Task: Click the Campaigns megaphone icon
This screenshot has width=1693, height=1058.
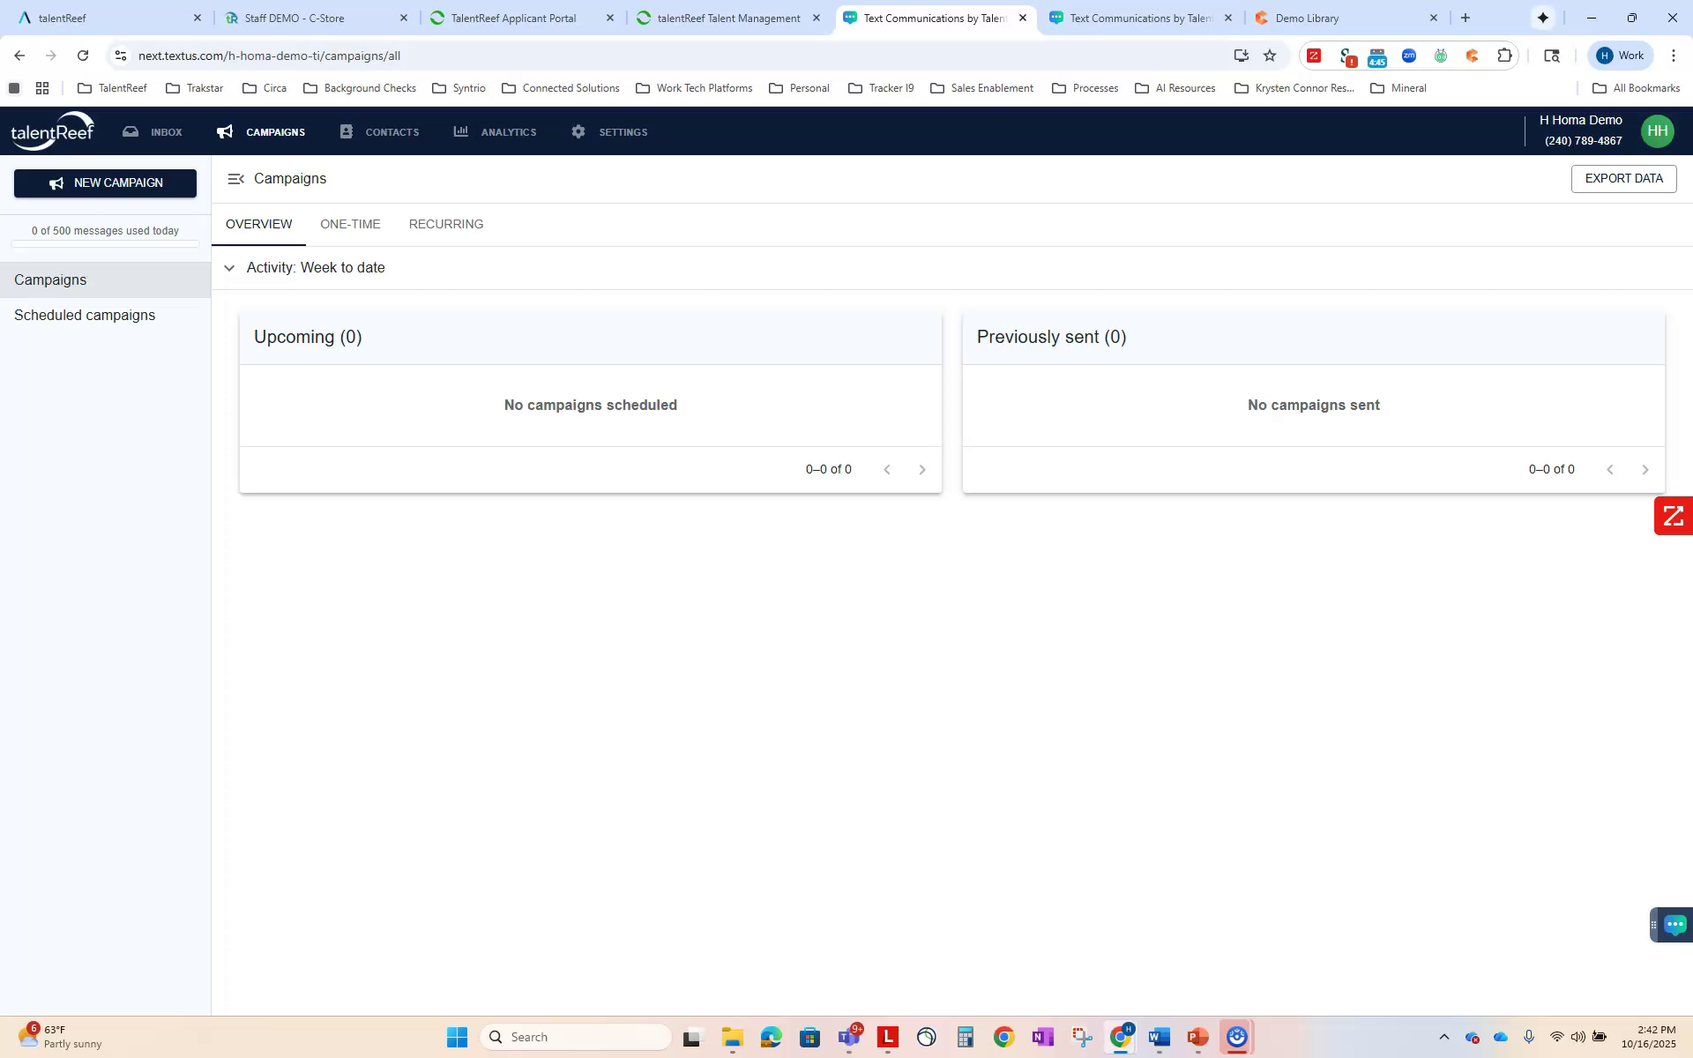Action: 224,131
